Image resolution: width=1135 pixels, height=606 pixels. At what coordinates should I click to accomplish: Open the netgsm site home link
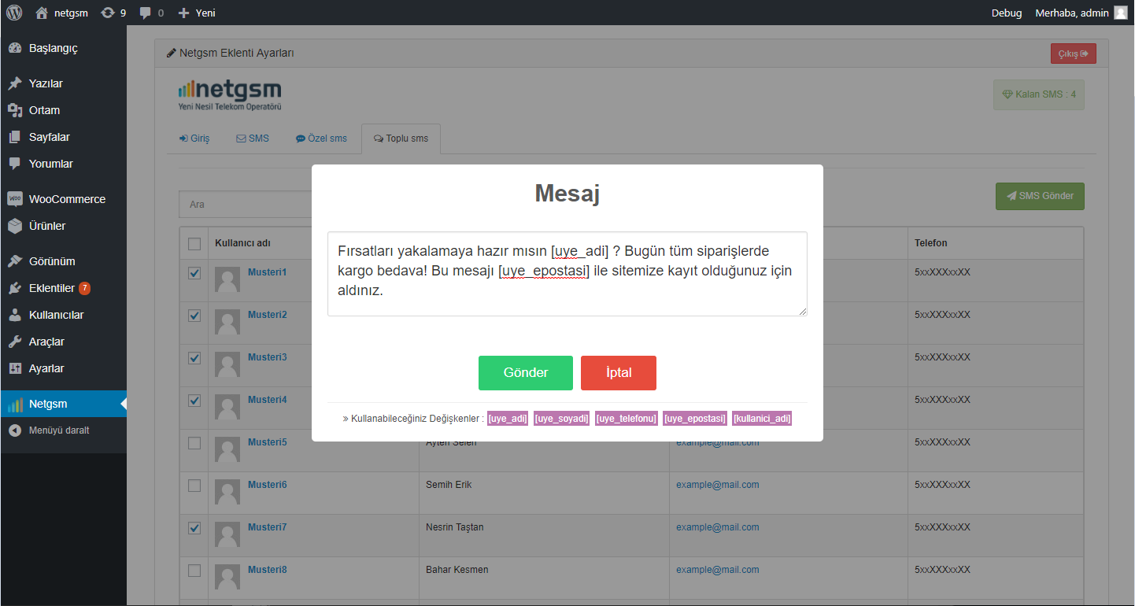61,13
